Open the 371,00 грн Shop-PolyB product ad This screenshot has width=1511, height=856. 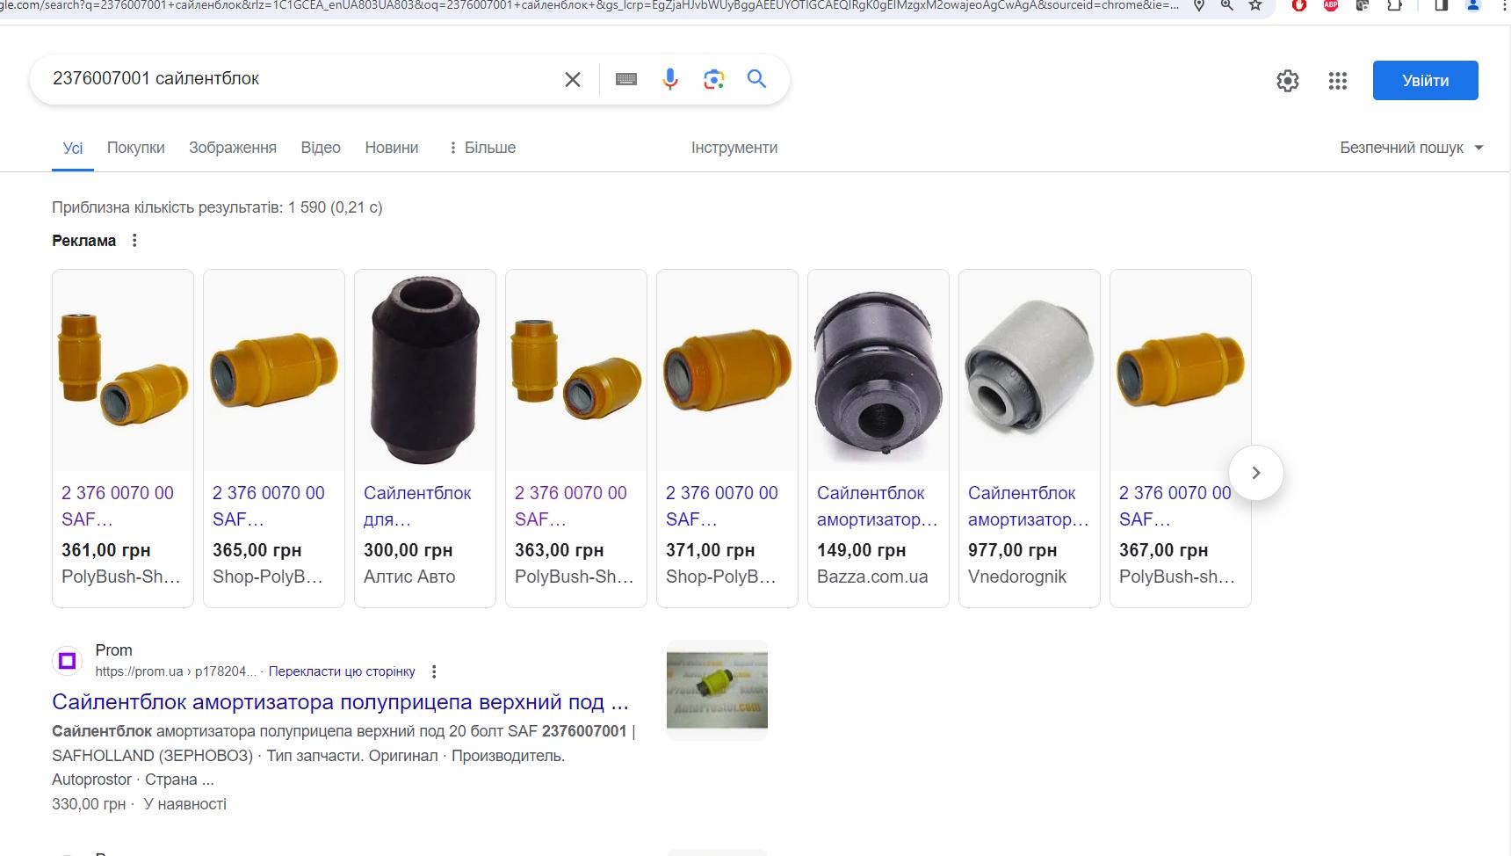727,439
